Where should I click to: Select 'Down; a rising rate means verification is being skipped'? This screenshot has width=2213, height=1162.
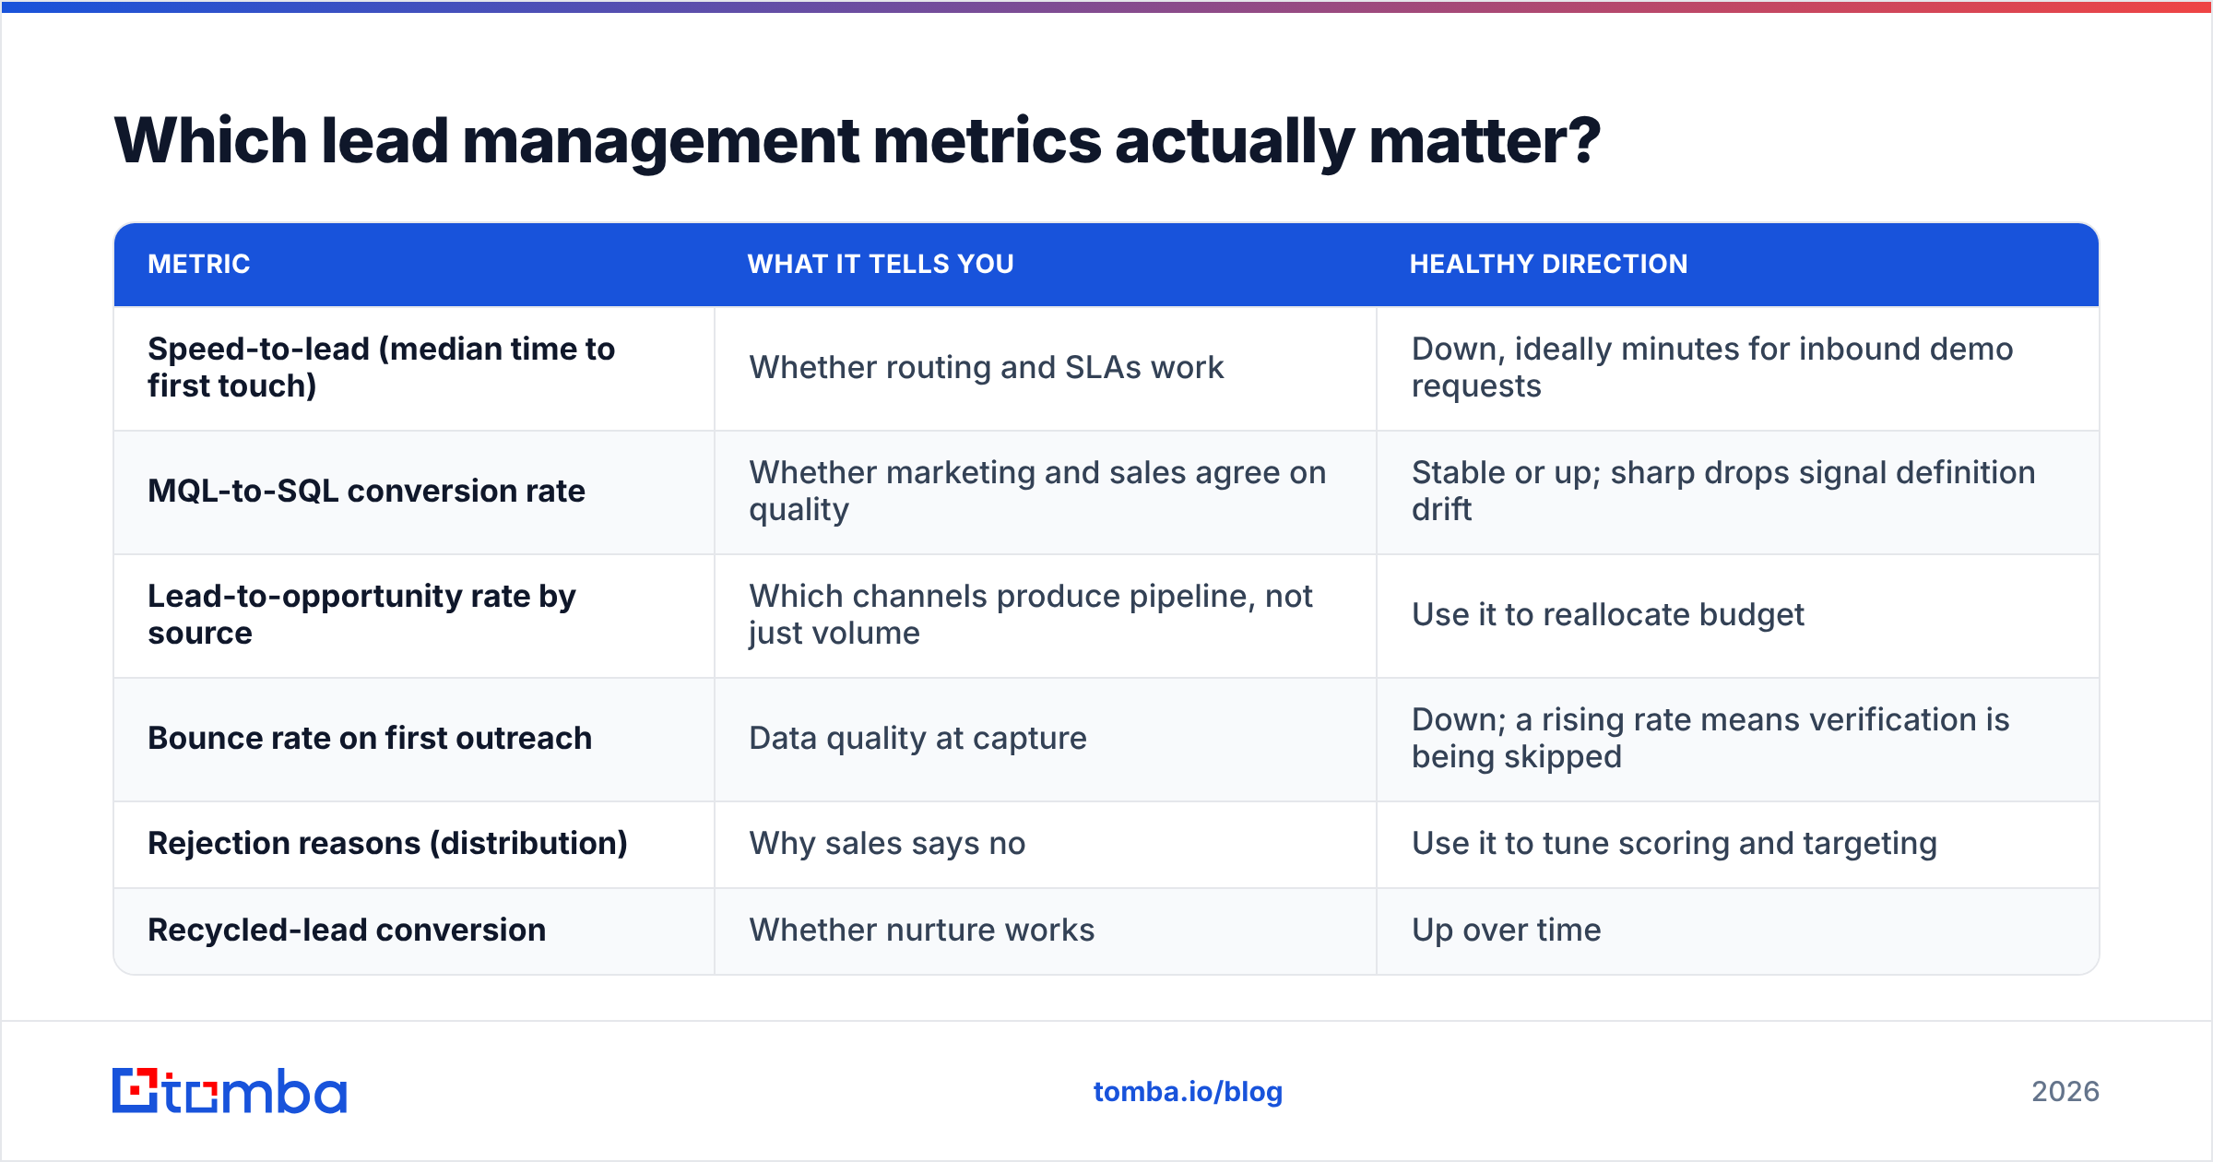tap(1738, 739)
